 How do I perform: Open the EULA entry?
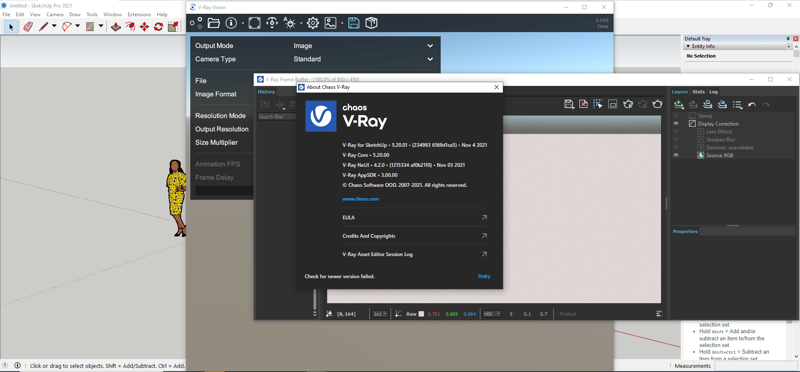coord(415,217)
